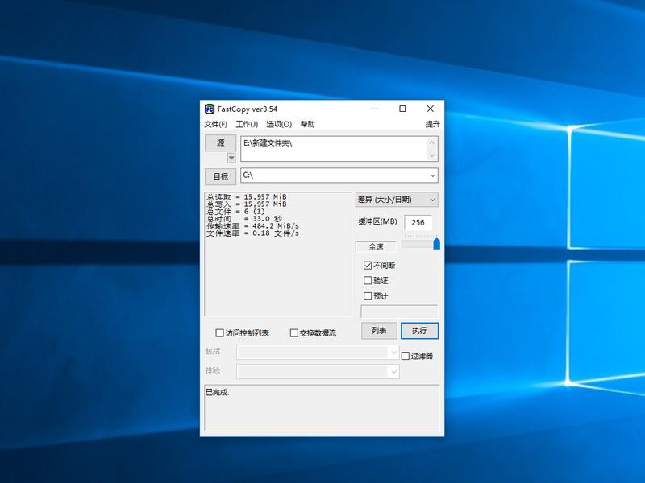
Task: Enable the 验证 verify checkbox
Action: coord(367,279)
